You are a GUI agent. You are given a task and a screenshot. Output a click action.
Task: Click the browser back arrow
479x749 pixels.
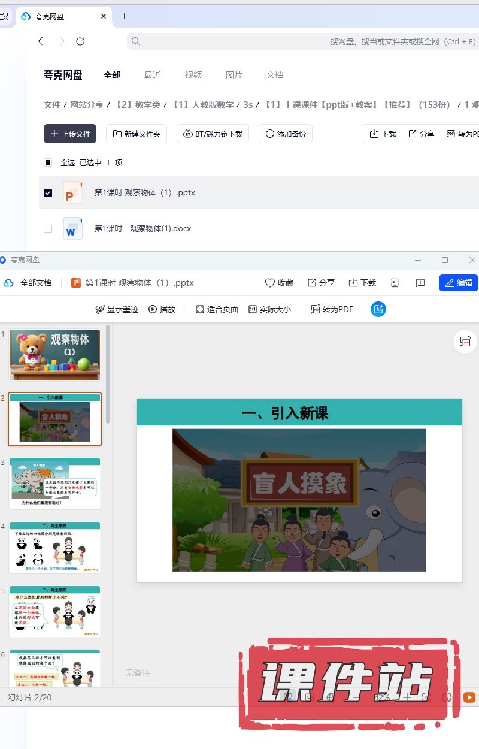point(42,41)
